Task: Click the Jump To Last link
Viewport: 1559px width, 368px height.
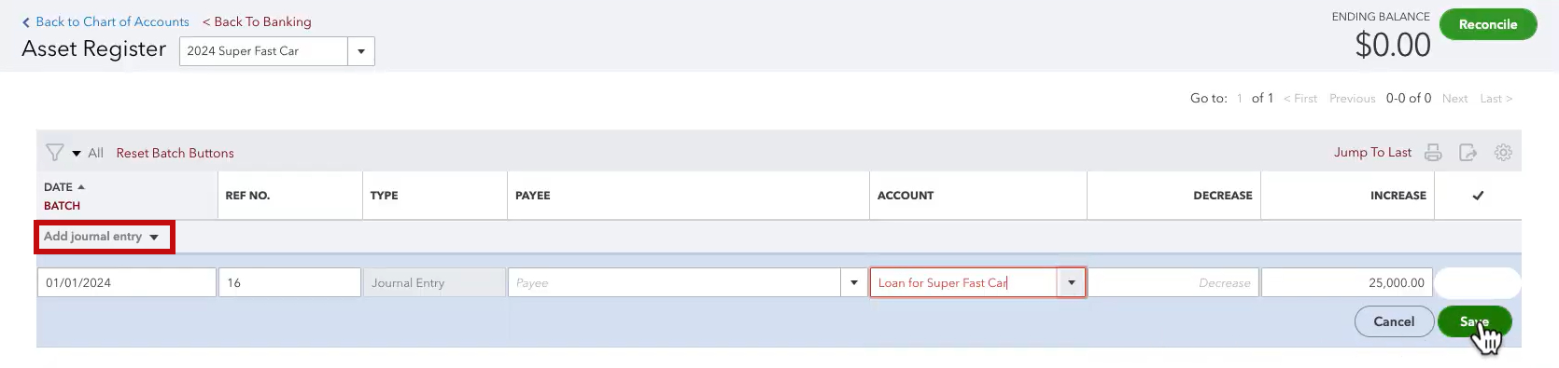Action: click(x=1372, y=152)
